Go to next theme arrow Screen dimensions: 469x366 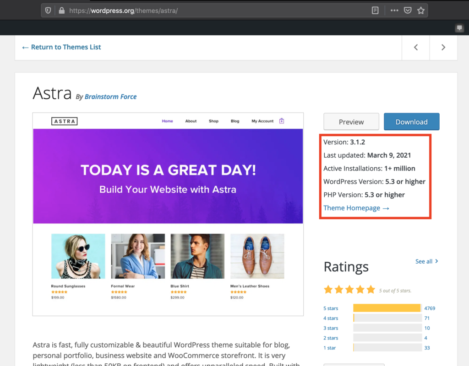pos(443,48)
